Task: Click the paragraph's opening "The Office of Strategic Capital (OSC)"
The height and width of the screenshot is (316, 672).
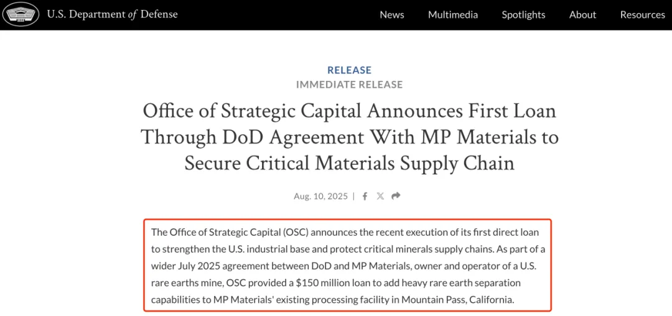Action: (230, 233)
